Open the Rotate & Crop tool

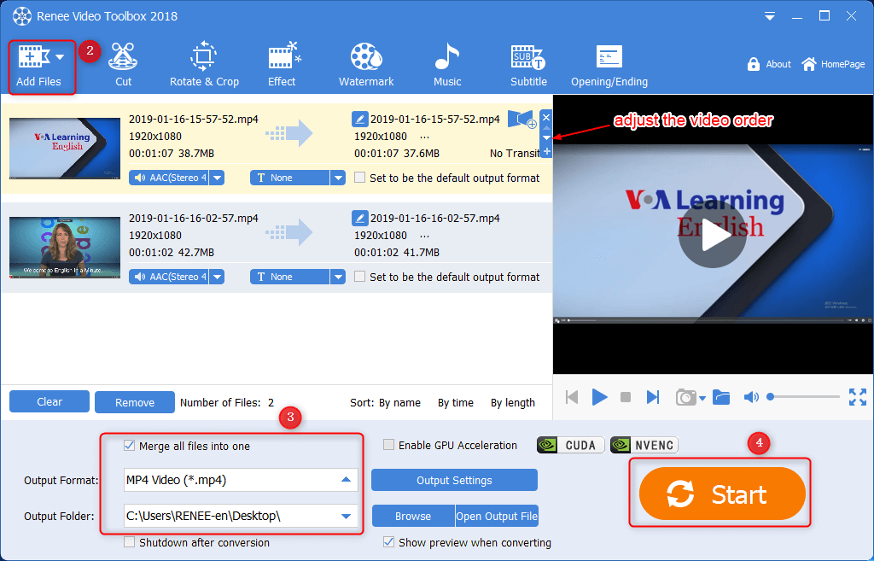pyautogui.click(x=204, y=66)
